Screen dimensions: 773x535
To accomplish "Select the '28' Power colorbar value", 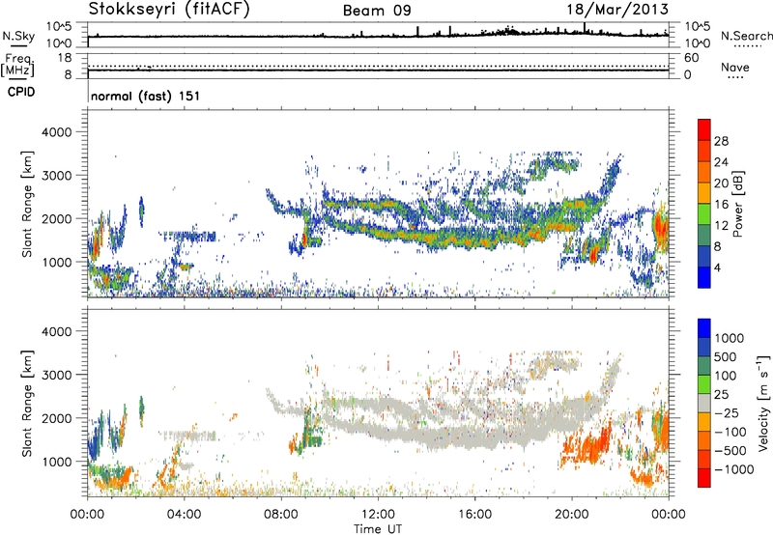I will click(721, 141).
